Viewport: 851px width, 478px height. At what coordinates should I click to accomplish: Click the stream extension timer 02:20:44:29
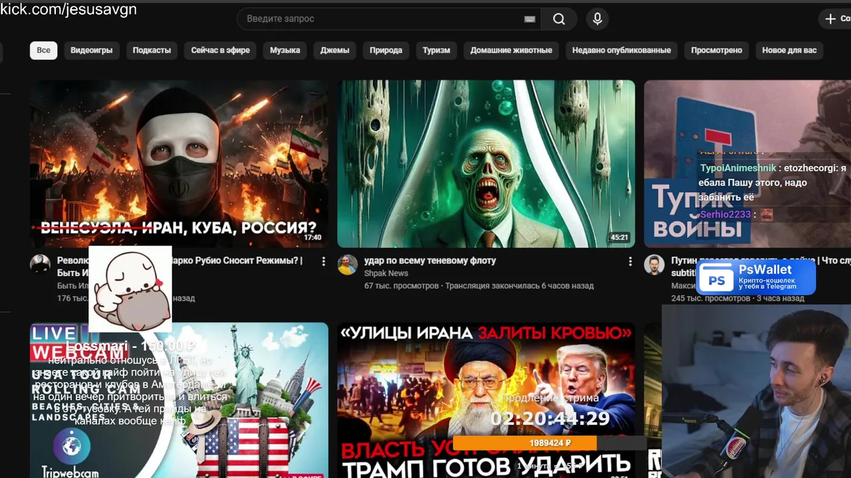(x=550, y=418)
